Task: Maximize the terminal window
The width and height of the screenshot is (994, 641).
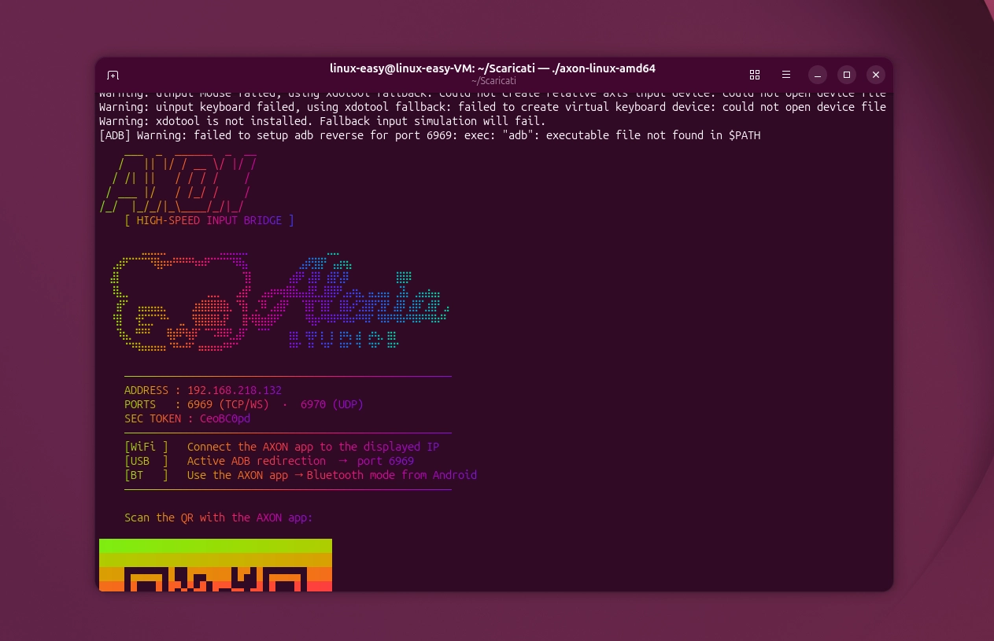Action: click(x=847, y=75)
